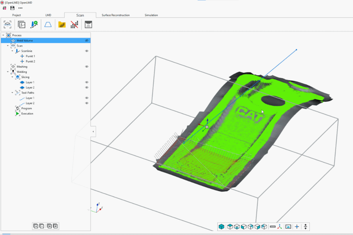This screenshot has width=353, height=235.
Task: Click the trapezoid scan area icon
Action: point(47,25)
